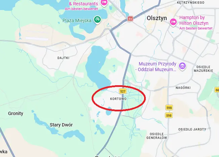Click the Gronity village label
This screenshot has height=157, width=219.
click(15, 113)
